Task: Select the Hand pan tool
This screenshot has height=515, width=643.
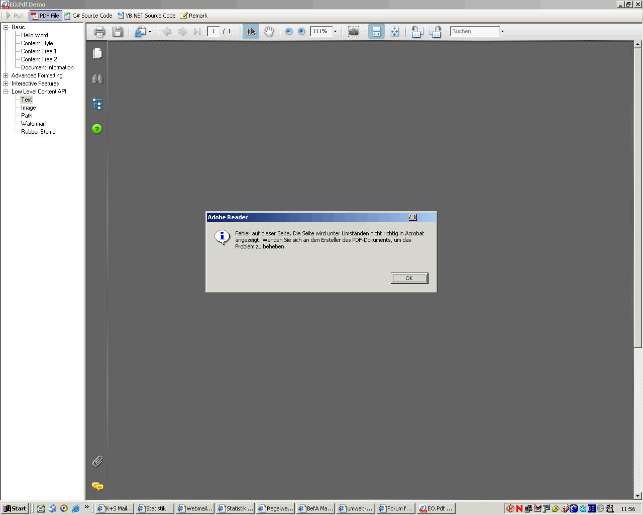Action: (x=269, y=32)
